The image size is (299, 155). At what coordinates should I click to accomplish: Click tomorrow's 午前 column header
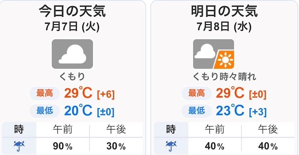click(215, 129)
